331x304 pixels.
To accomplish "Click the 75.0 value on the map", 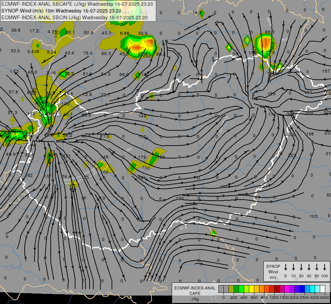I will [88, 53].
